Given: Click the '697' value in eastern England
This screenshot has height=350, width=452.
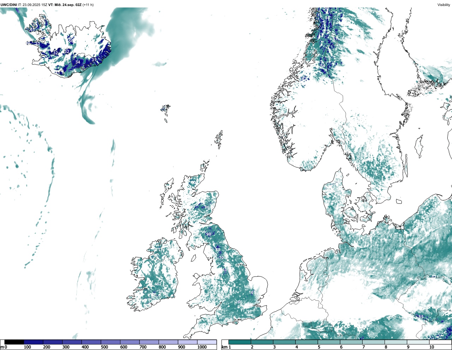Looking at the screenshot, I should (x=239, y=265).
